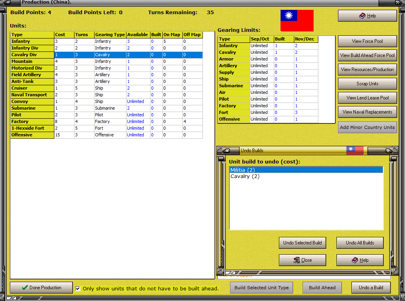
Task: Select the Infantry unit type row
Action: 106,42
